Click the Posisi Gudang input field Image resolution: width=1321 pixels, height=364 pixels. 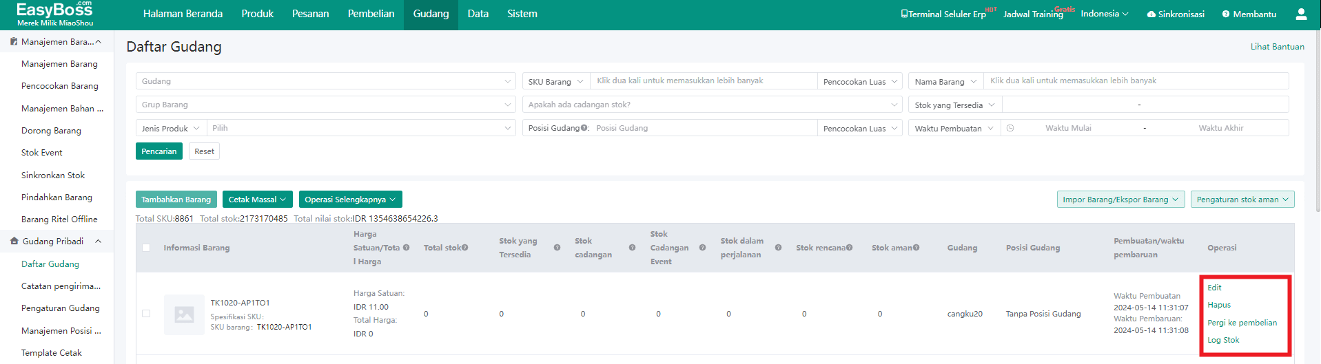click(x=704, y=128)
